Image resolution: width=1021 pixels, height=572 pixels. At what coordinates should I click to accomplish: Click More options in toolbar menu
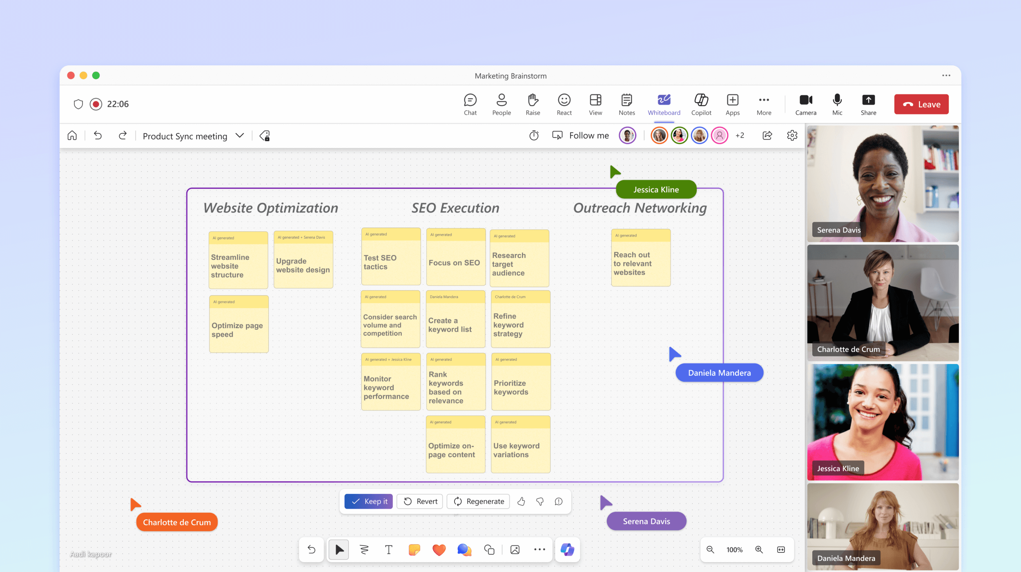(x=765, y=103)
